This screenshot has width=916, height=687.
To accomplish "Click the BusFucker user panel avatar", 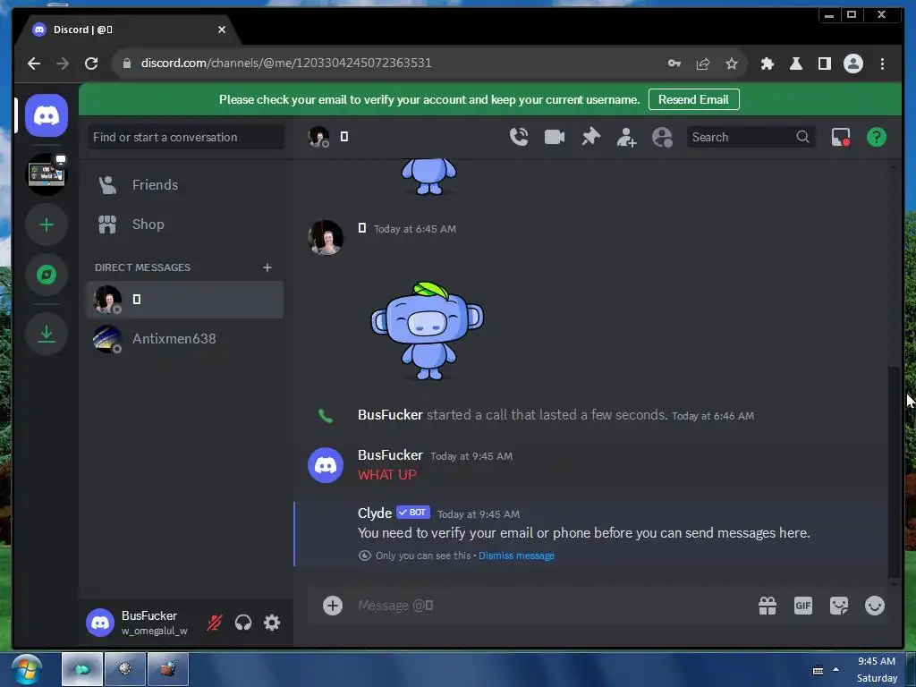I will (x=100, y=623).
